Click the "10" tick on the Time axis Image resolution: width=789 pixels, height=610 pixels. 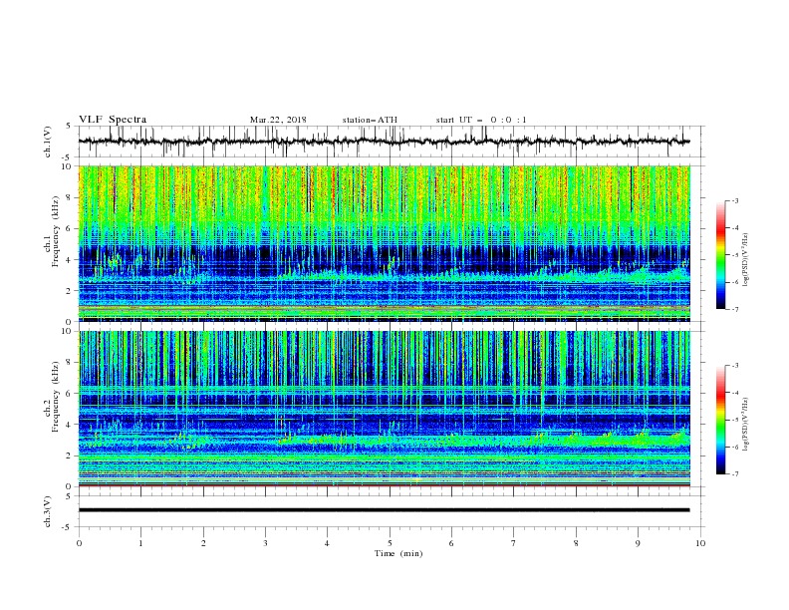700,543
